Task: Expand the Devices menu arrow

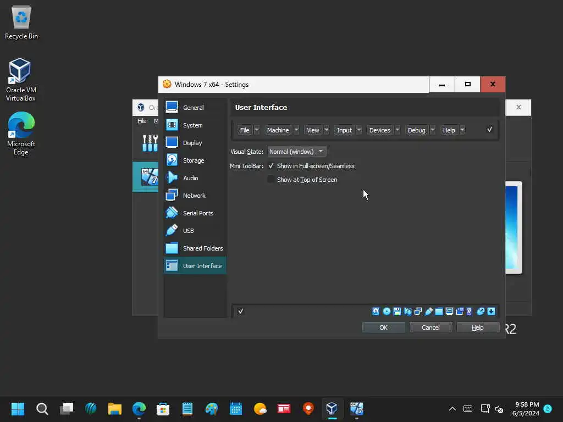Action: click(398, 130)
